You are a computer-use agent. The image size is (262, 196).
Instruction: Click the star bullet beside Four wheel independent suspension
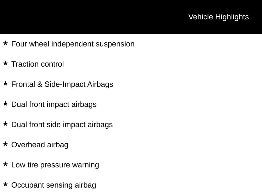click(x=5, y=43)
